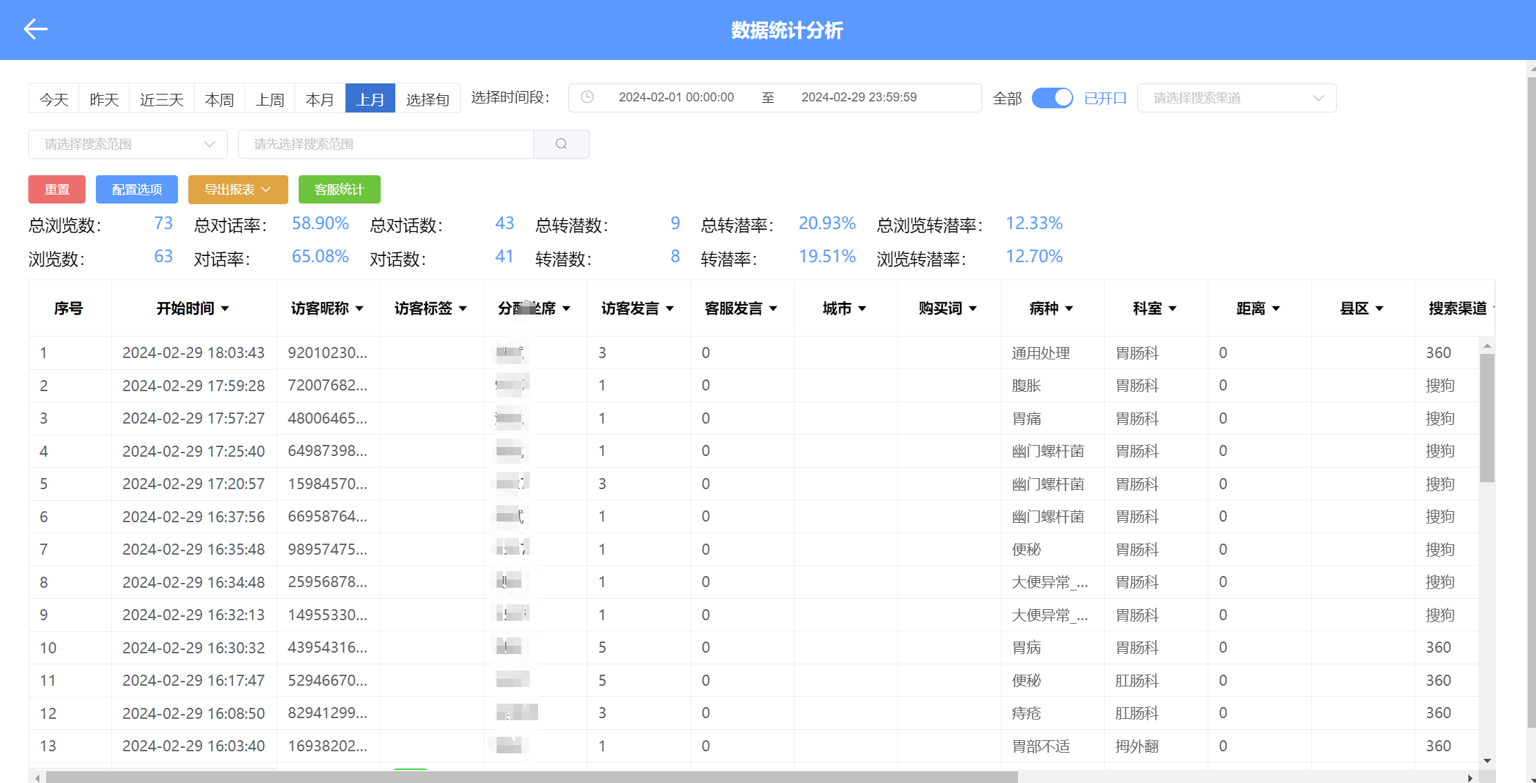Click the table vertical scrollbar thumb
Viewport: 1536px width, 783px height.
1487,418
